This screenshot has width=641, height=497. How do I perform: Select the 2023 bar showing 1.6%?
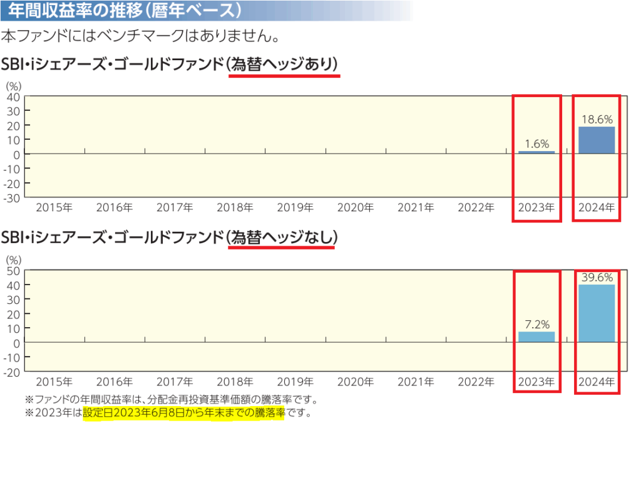pyautogui.click(x=536, y=150)
